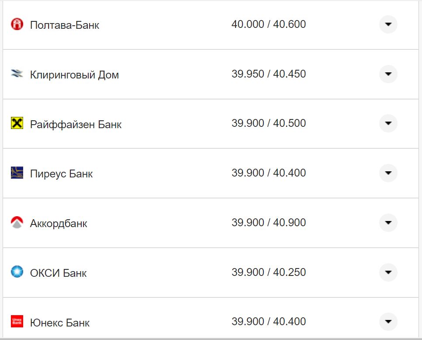Screen dimensions: 422x340
Task: Click the red Аккордбанк logo icon
Action: [x=17, y=223]
